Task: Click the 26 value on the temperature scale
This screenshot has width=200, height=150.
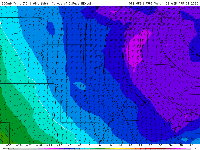Action: coord(151,145)
